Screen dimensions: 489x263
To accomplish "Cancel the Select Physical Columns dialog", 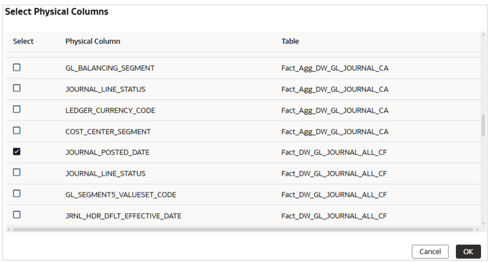I will click(430, 251).
